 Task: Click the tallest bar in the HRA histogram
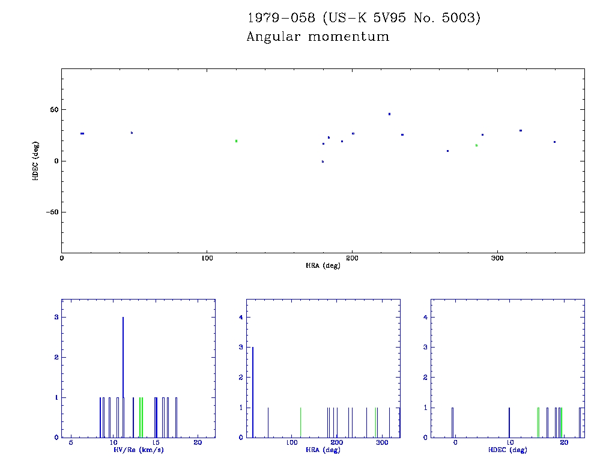coord(253,392)
